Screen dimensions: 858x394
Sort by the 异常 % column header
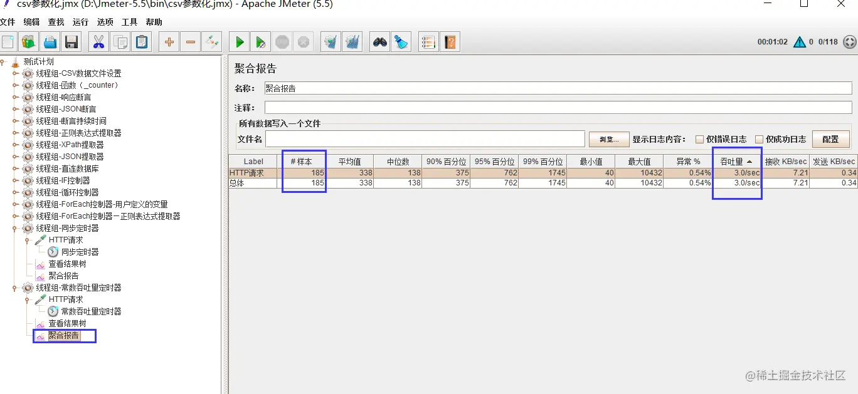click(x=688, y=161)
